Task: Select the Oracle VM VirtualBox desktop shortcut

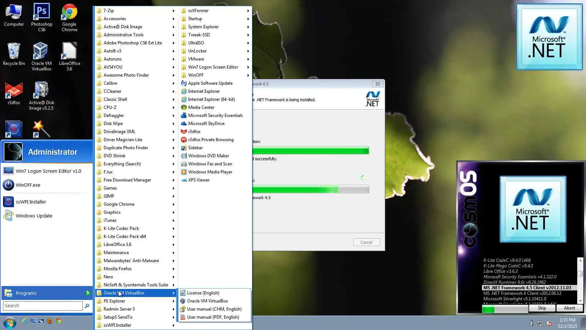Action: coord(41,56)
